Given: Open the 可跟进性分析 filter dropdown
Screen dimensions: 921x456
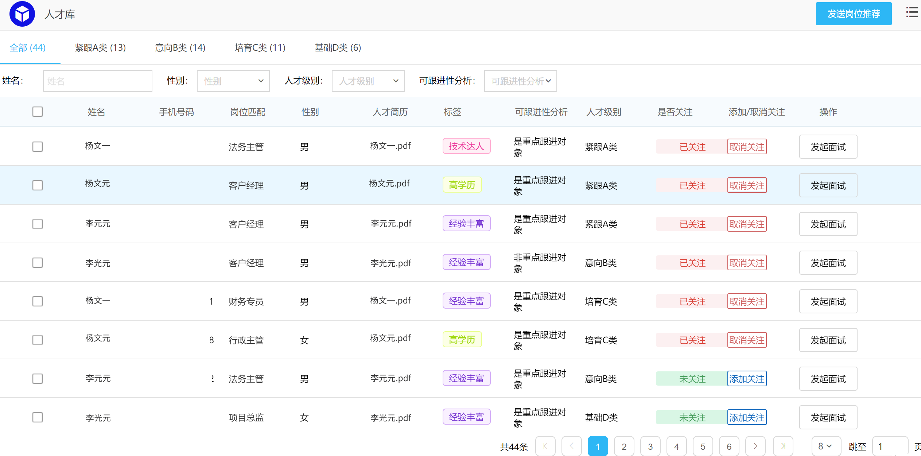Looking at the screenshot, I should coord(521,81).
